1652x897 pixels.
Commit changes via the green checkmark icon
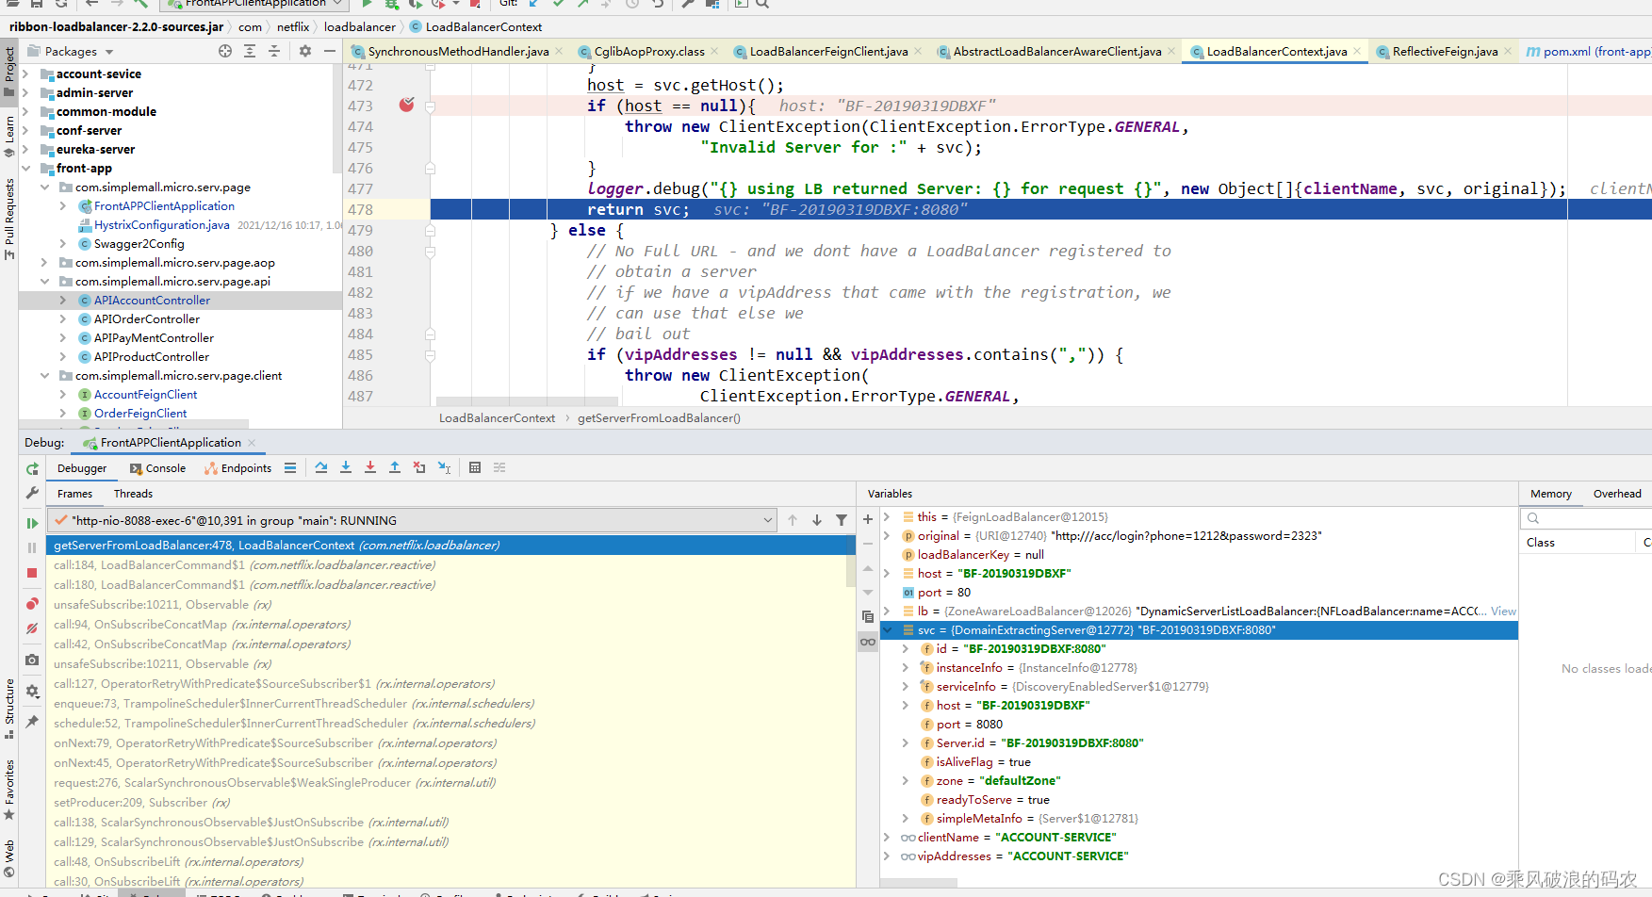tap(558, 5)
